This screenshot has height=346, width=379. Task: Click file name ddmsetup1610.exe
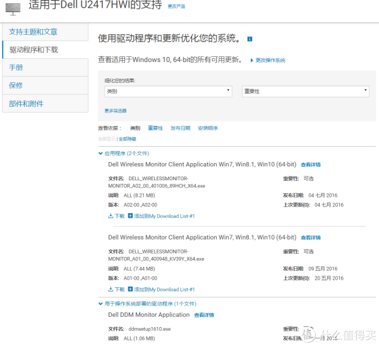(x=150, y=329)
